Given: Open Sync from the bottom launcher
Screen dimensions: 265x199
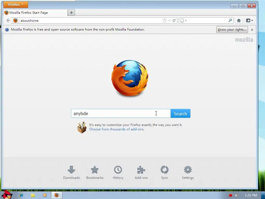Looking at the screenshot, I should point(164,172).
